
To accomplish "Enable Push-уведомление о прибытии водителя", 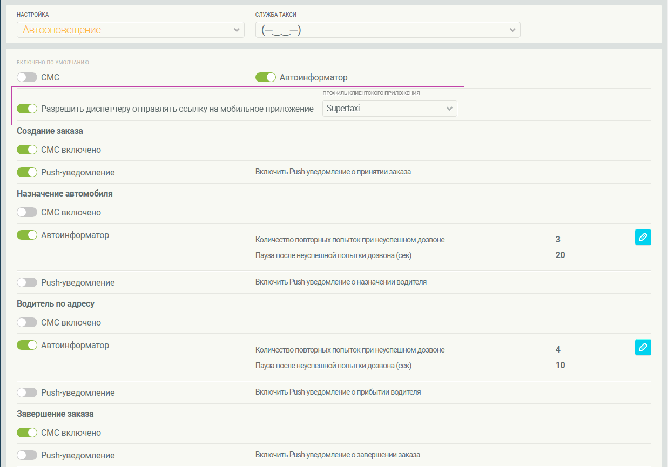I will point(27,393).
